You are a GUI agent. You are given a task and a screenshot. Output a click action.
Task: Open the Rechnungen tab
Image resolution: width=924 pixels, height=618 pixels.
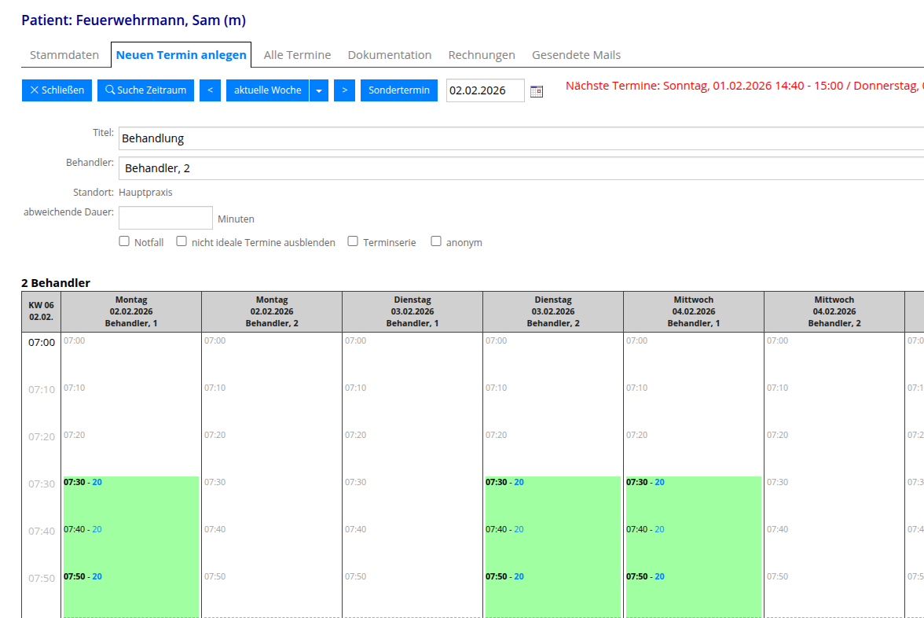click(x=482, y=55)
